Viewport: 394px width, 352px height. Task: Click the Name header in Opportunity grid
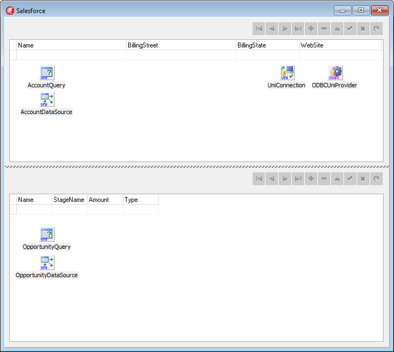(x=34, y=200)
